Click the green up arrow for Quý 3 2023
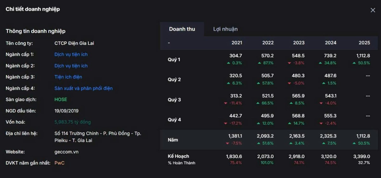Image resolution: width=381 pixels, height=178 pixels. (x=291, y=103)
